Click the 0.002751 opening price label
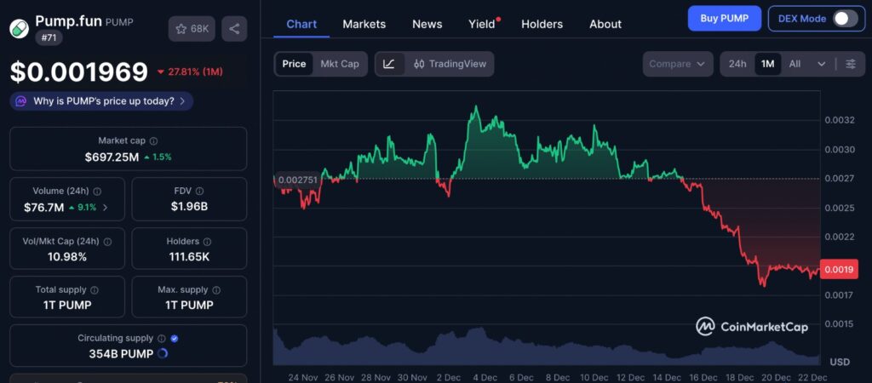872x383 pixels. [297, 180]
